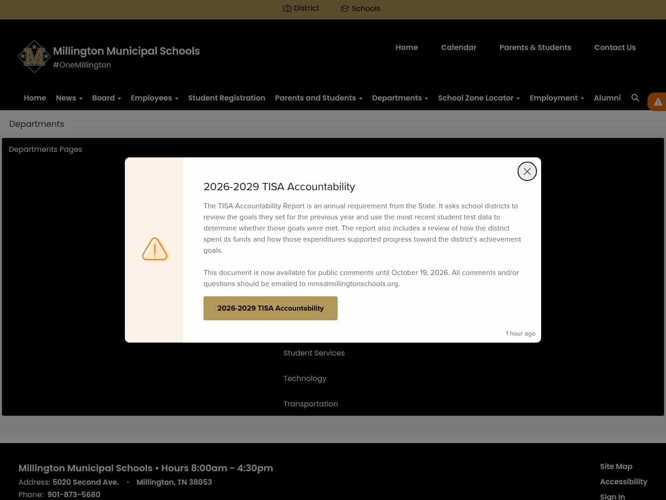Image resolution: width=666 pixels, height=500 pixels.
Task: Open the Schools link in top bar
Action: (360, 8)
